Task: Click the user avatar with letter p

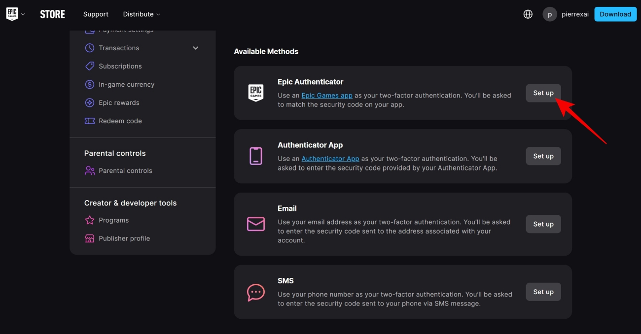Action: click(x=550, y=14)
